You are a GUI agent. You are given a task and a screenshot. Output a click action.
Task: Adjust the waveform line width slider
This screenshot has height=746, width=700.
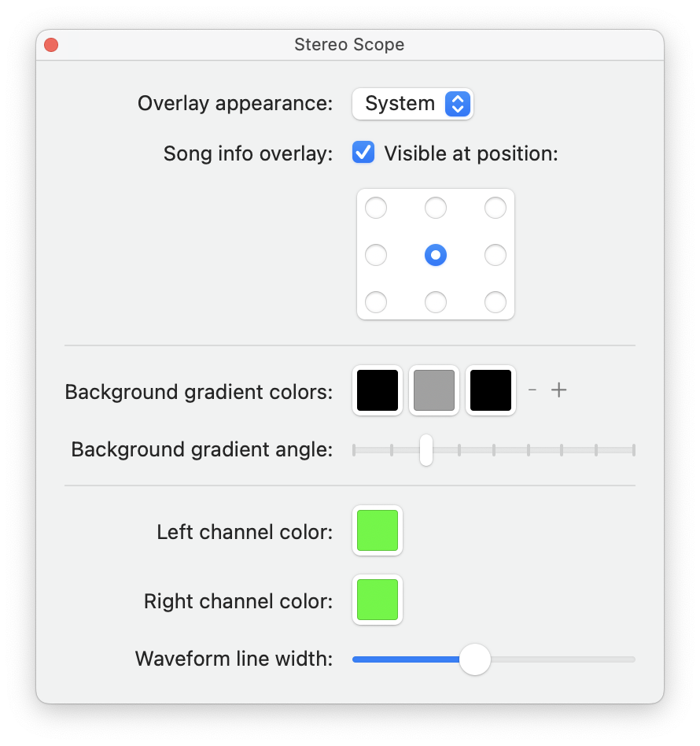pos(474,659)
